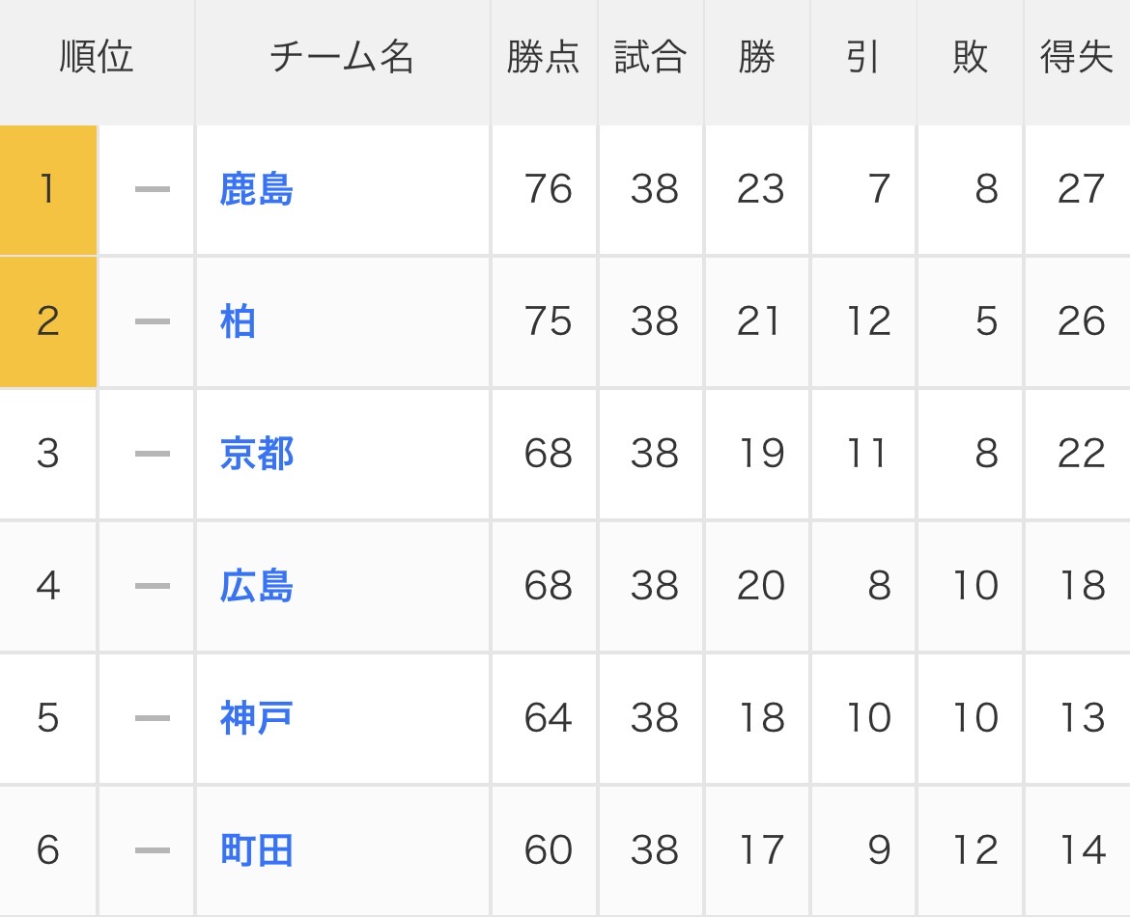The width and height of the screenshot is (1130, 917).
Task: Click the rank-change dash icon beside 京都
Action: tap(152, 454)
